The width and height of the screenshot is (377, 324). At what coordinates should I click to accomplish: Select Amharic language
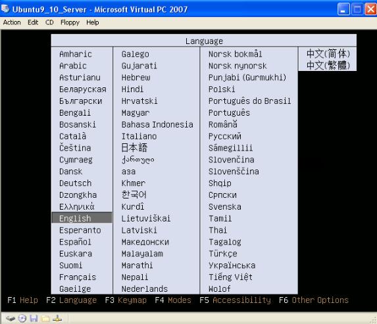[x=76, y=54]
